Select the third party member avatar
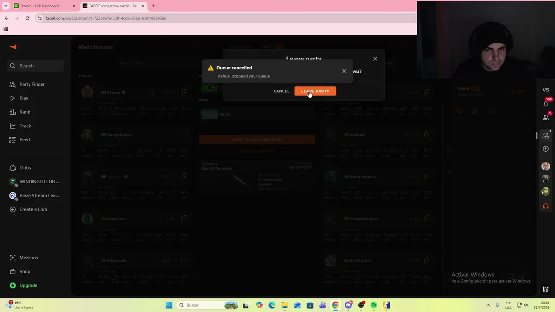This screenshot has height=312, width=555. (x=546, y=191)
